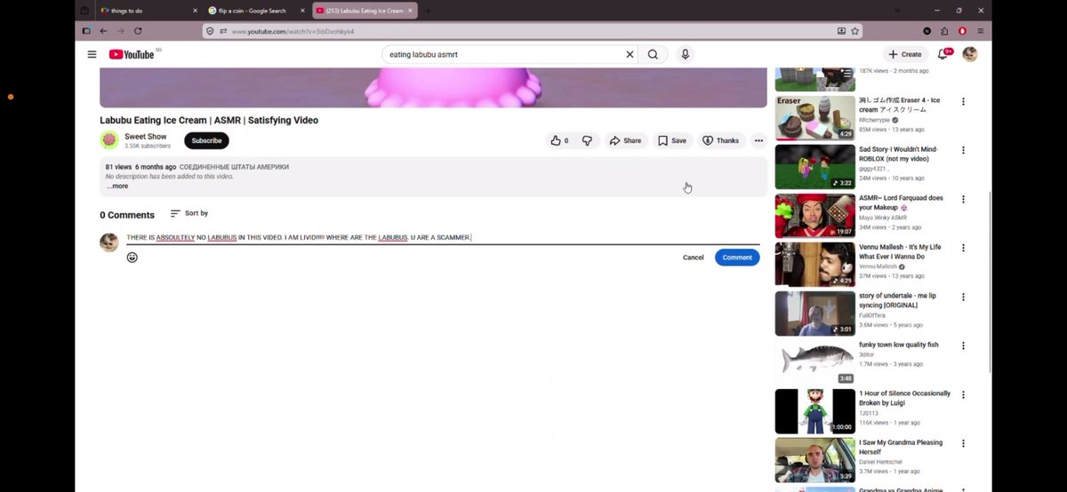This screenshot has width=1067, height=492.
Task: Open the YouTube notifications bell
Action: coord(943,54)
